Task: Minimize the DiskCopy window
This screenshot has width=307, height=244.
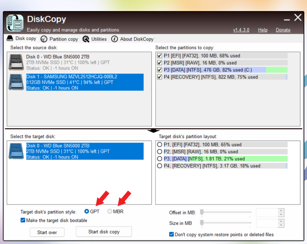Action: point(287,19)
